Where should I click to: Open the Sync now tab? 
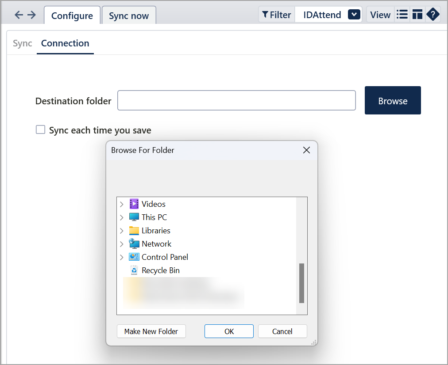point(129,16)
